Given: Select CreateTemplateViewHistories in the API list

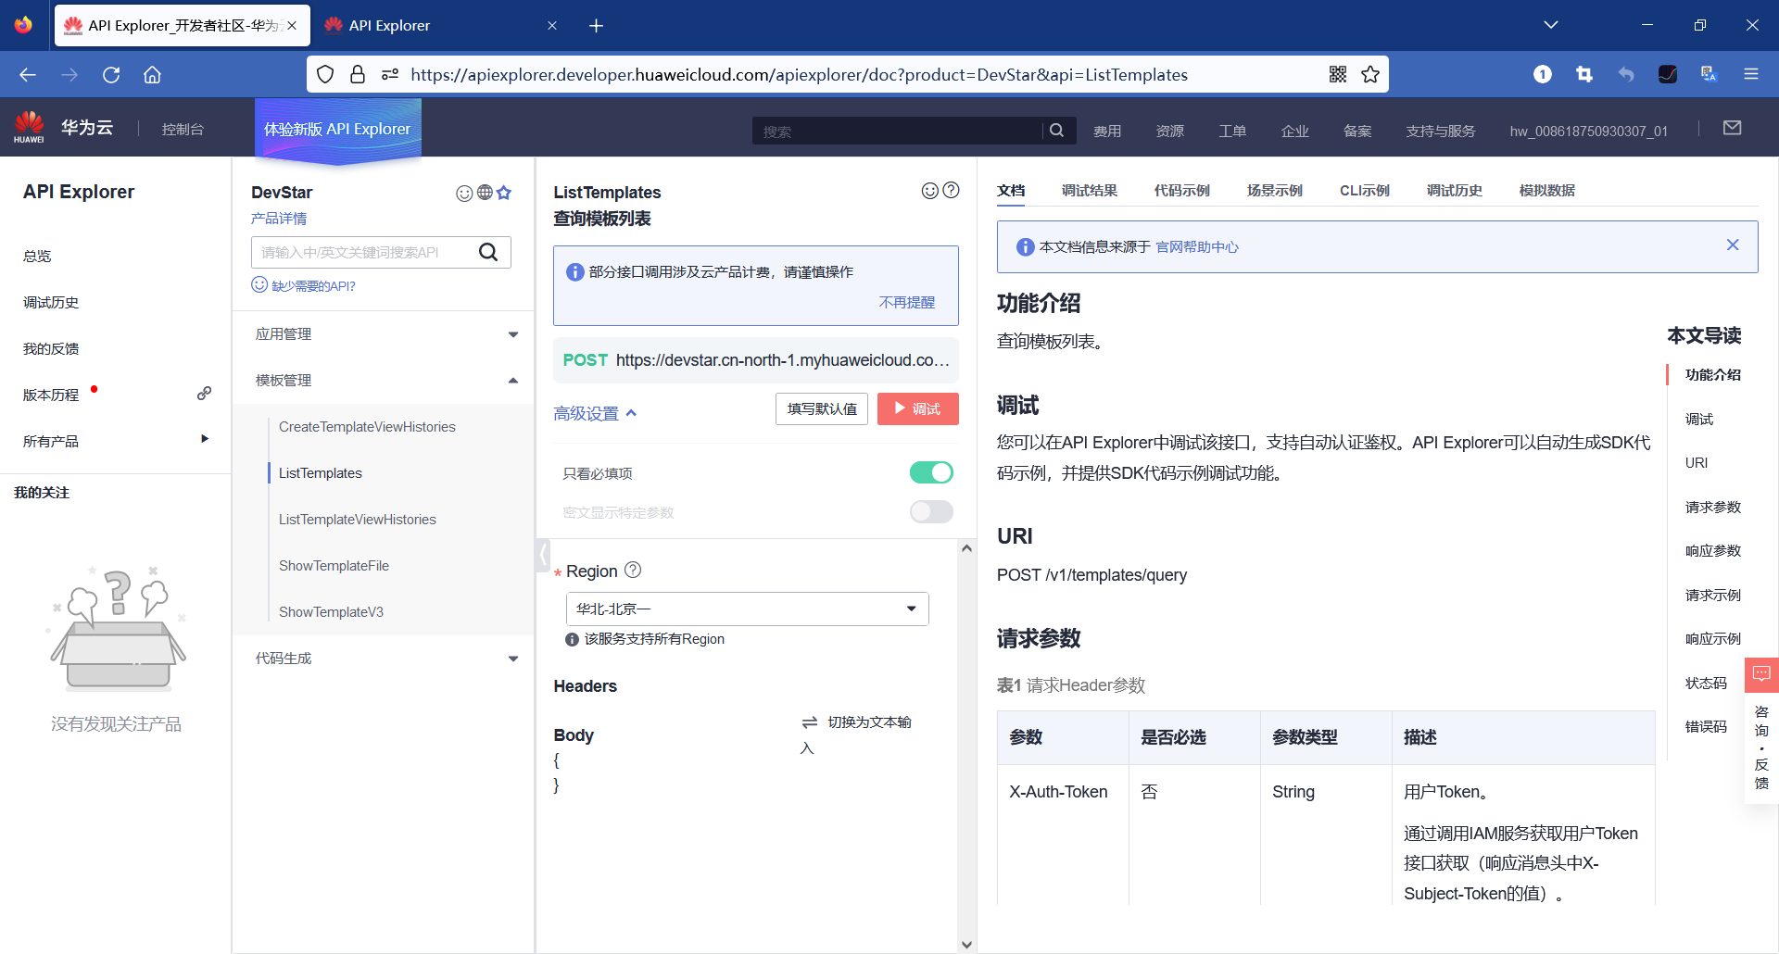Looking at the screenshot, I should 367,427.
